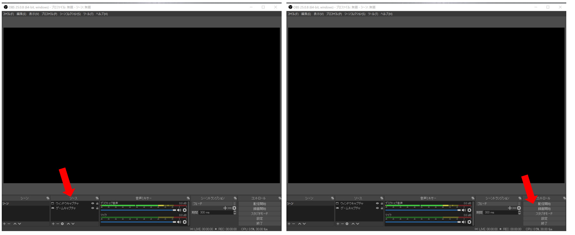Open ファイル(F) menu in left window
Viewport: 575px width, 235px height.
[8, 14]
